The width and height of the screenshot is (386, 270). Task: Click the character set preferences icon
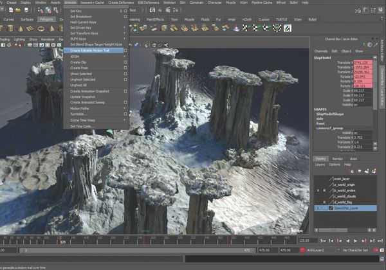tap(381, 250)
